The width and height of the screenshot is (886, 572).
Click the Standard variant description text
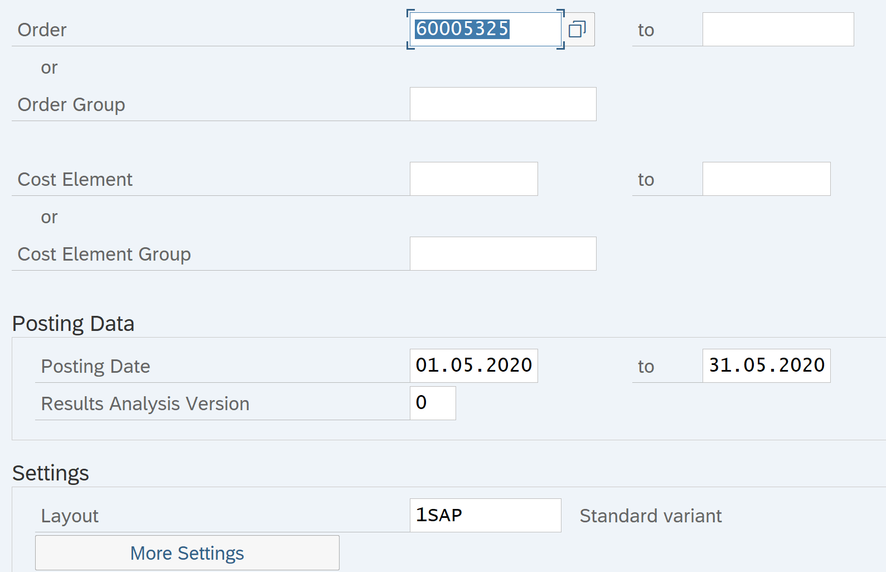[650, 516]
